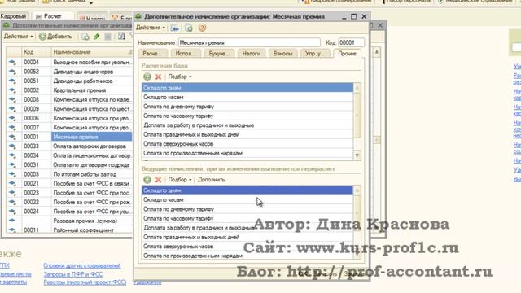Viewport: 521px width, 293px height.
Task: Select the По итогам работы за год row
Action: (69, 173)
